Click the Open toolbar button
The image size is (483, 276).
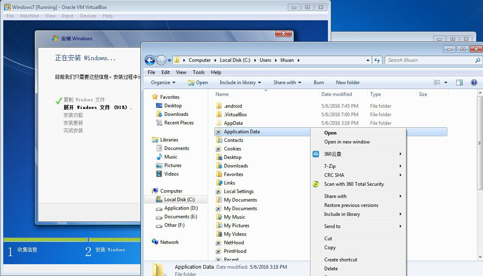(198, 83)
